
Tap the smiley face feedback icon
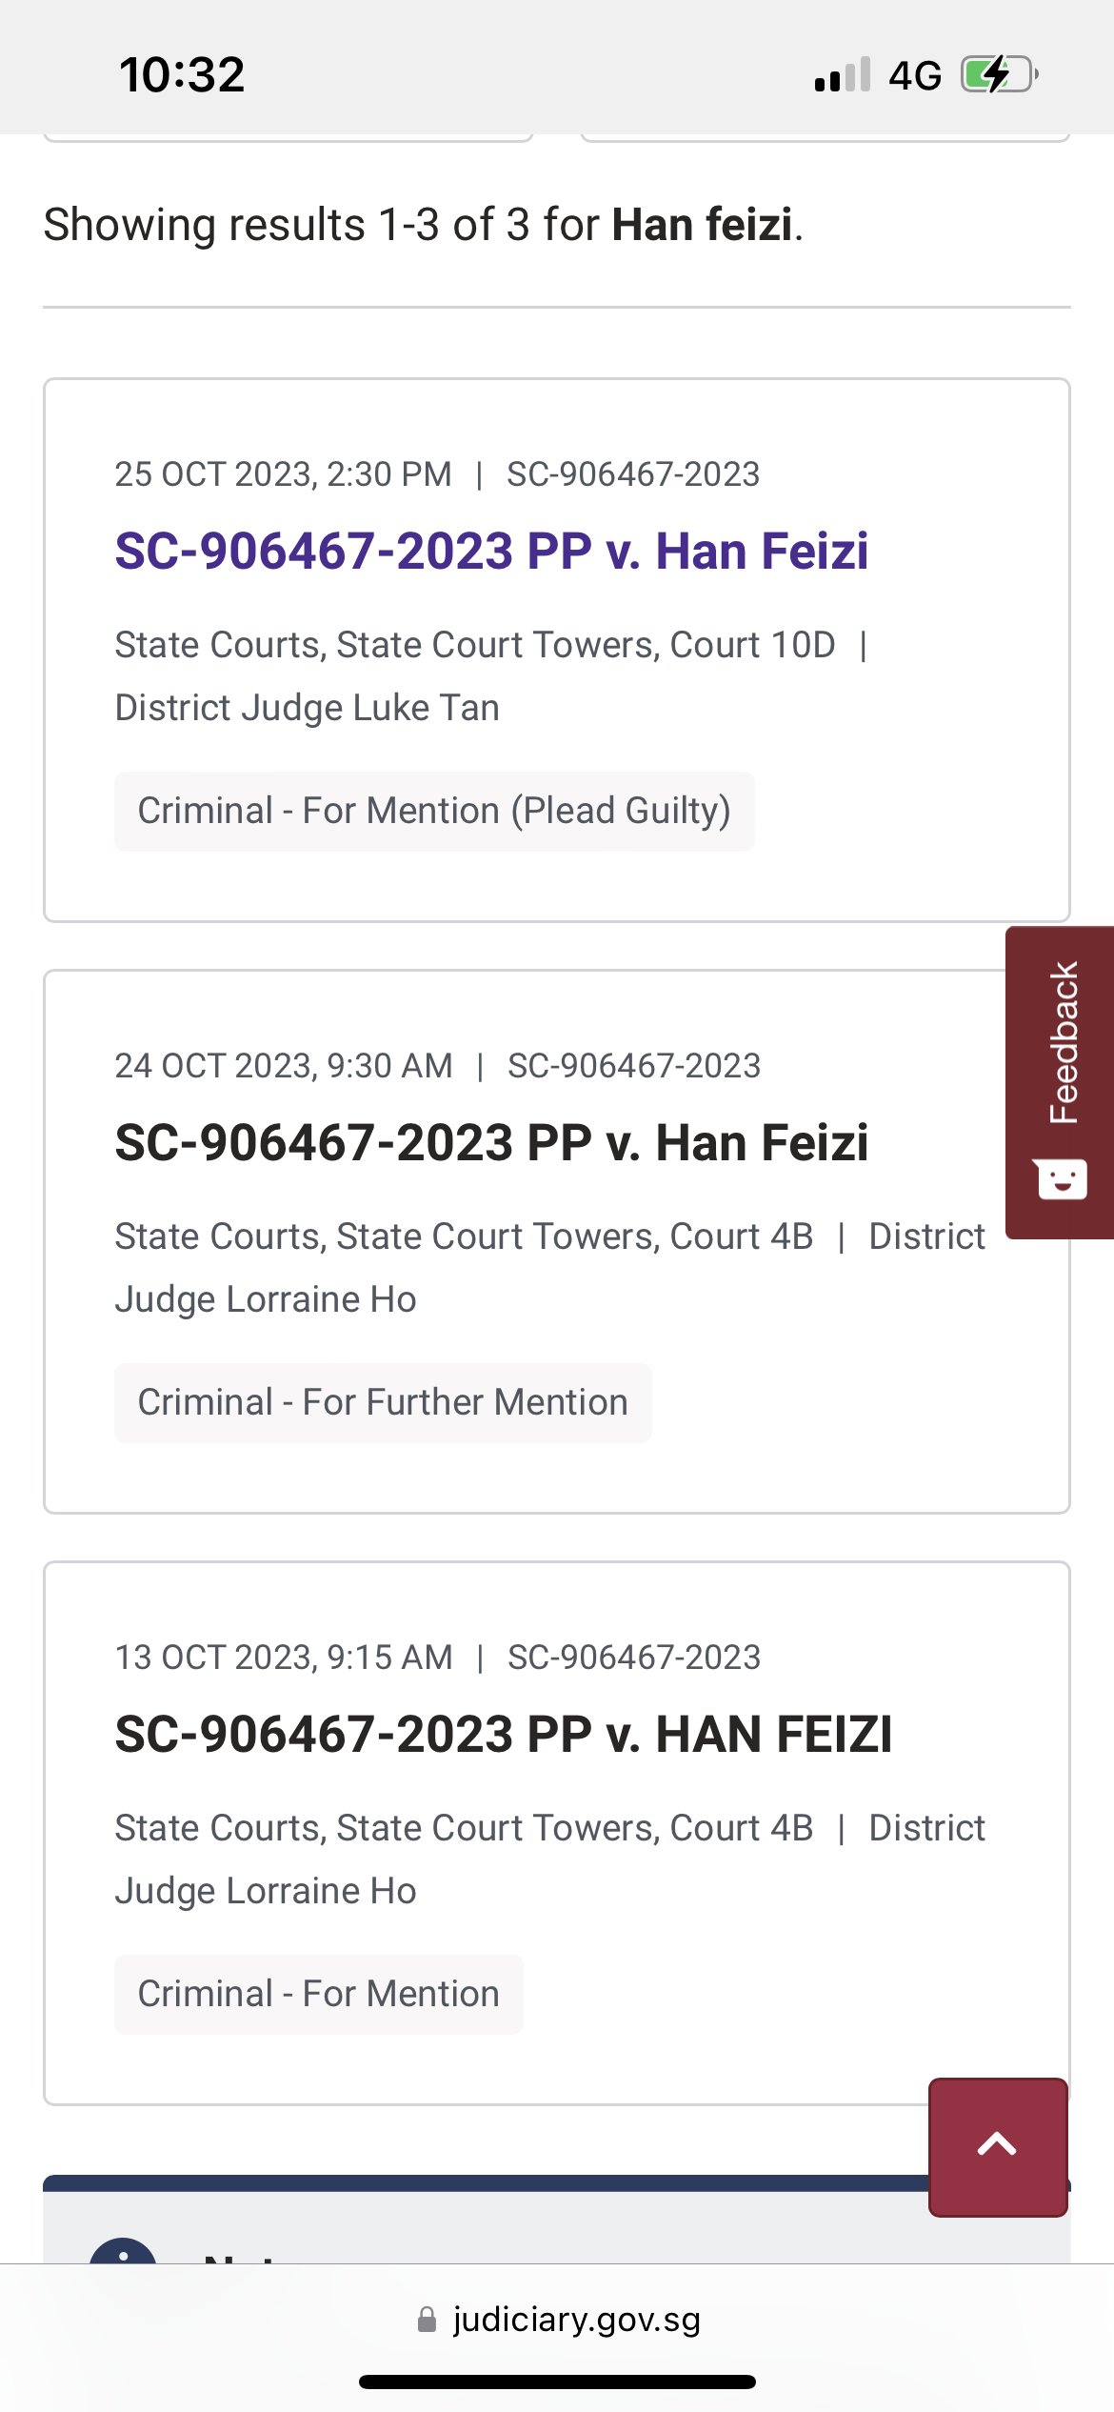1061,1179
